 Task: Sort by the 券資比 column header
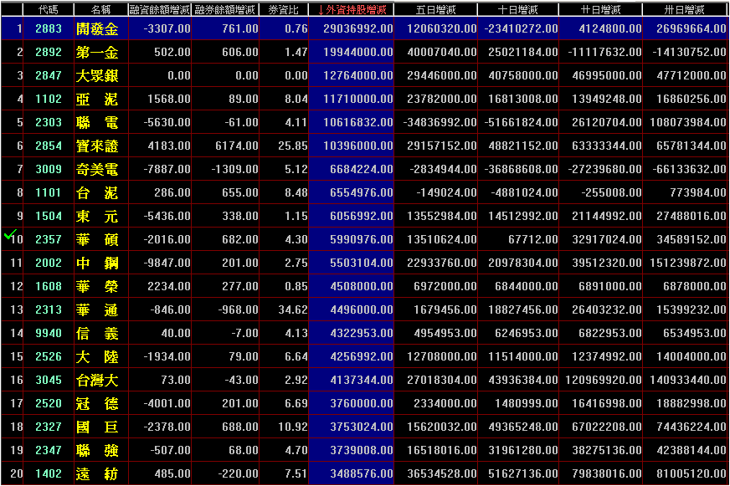point(284,9)
